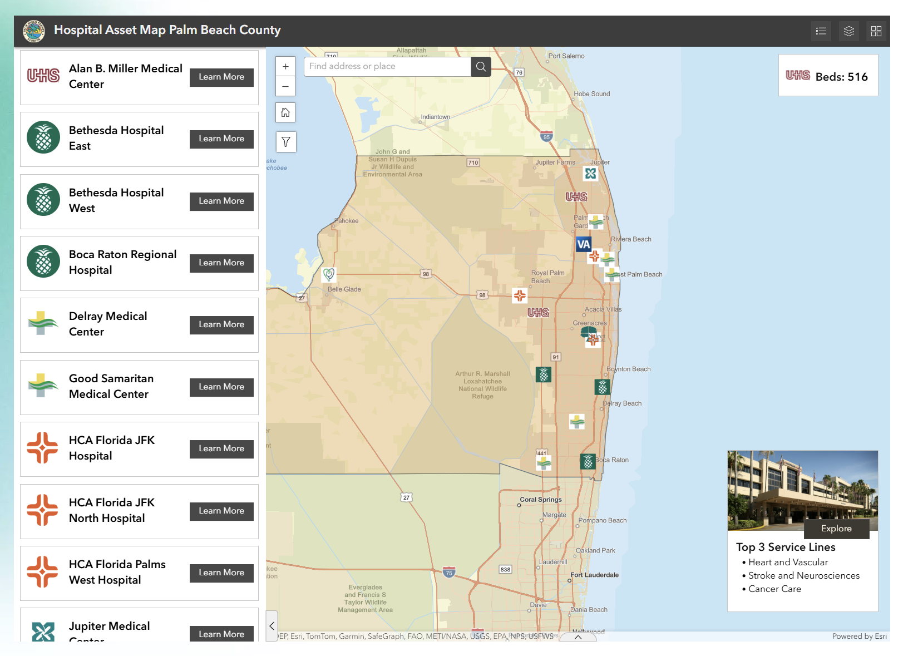This screenshot has width=903, height=656.
Task: Click the Jupiter Medical Center logo in sidebar
Action: coord(43,631)
